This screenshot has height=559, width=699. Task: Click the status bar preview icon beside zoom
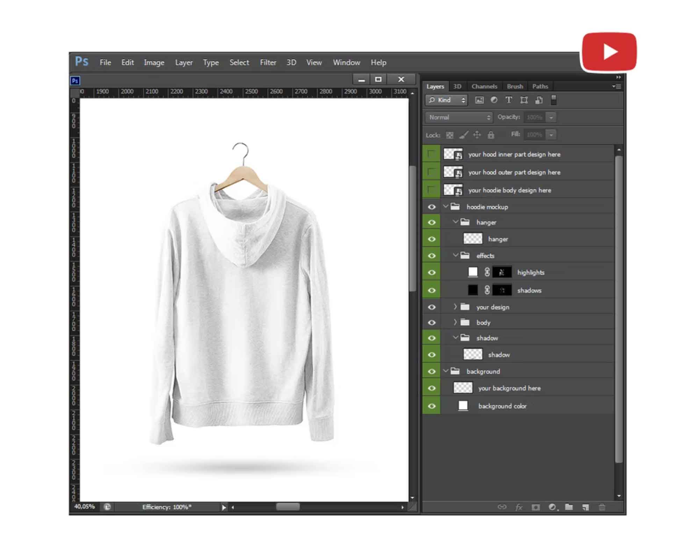coord(107,507)
